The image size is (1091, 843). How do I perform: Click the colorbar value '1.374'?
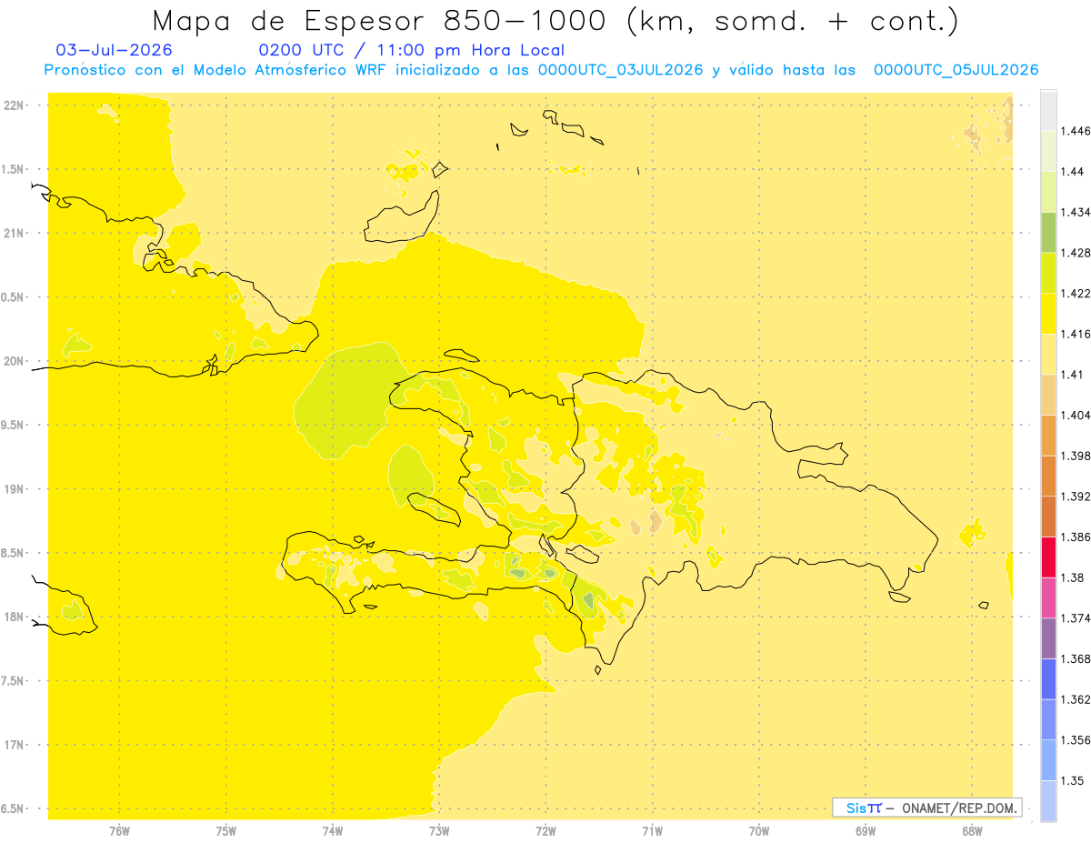(1076, 617)
